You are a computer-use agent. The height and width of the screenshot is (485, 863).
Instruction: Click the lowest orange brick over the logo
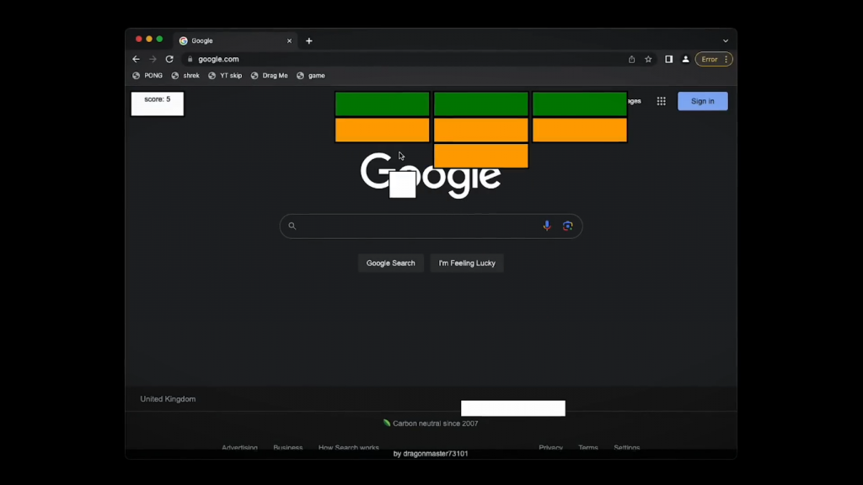pos(481,156)
